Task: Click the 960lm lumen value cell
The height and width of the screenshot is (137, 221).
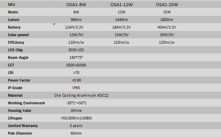Action: [76, 20]
